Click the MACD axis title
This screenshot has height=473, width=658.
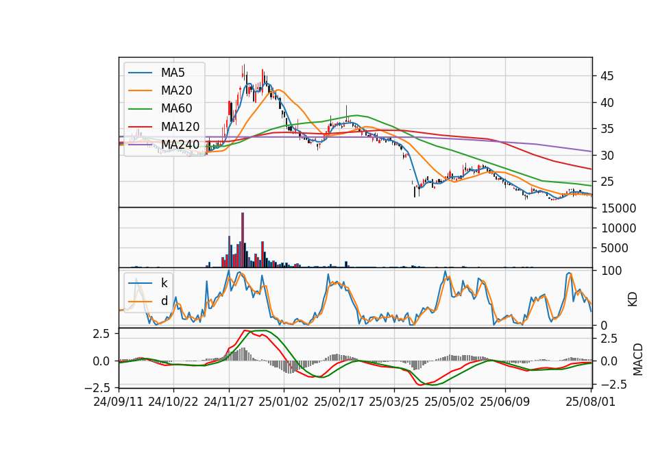coord(638,359)
